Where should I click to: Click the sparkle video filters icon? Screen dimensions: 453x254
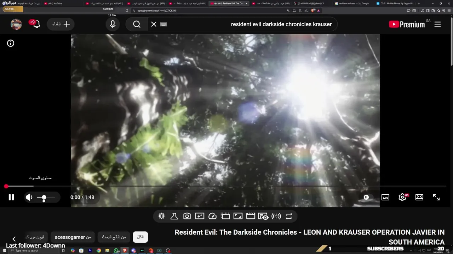[x=200, y=216]
